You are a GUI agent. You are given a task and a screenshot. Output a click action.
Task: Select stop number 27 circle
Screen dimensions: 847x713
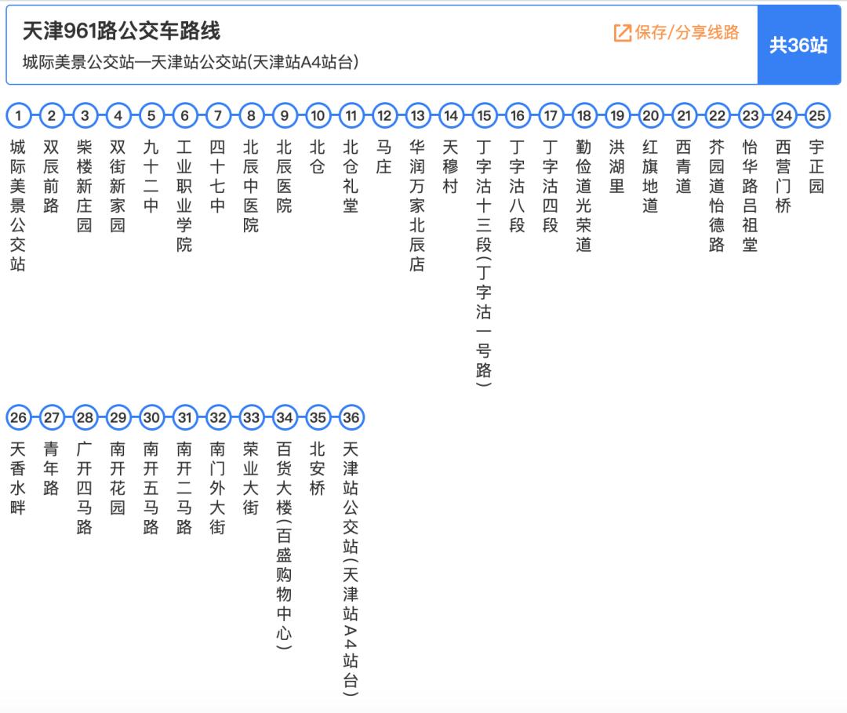click(x=52, y=417)
